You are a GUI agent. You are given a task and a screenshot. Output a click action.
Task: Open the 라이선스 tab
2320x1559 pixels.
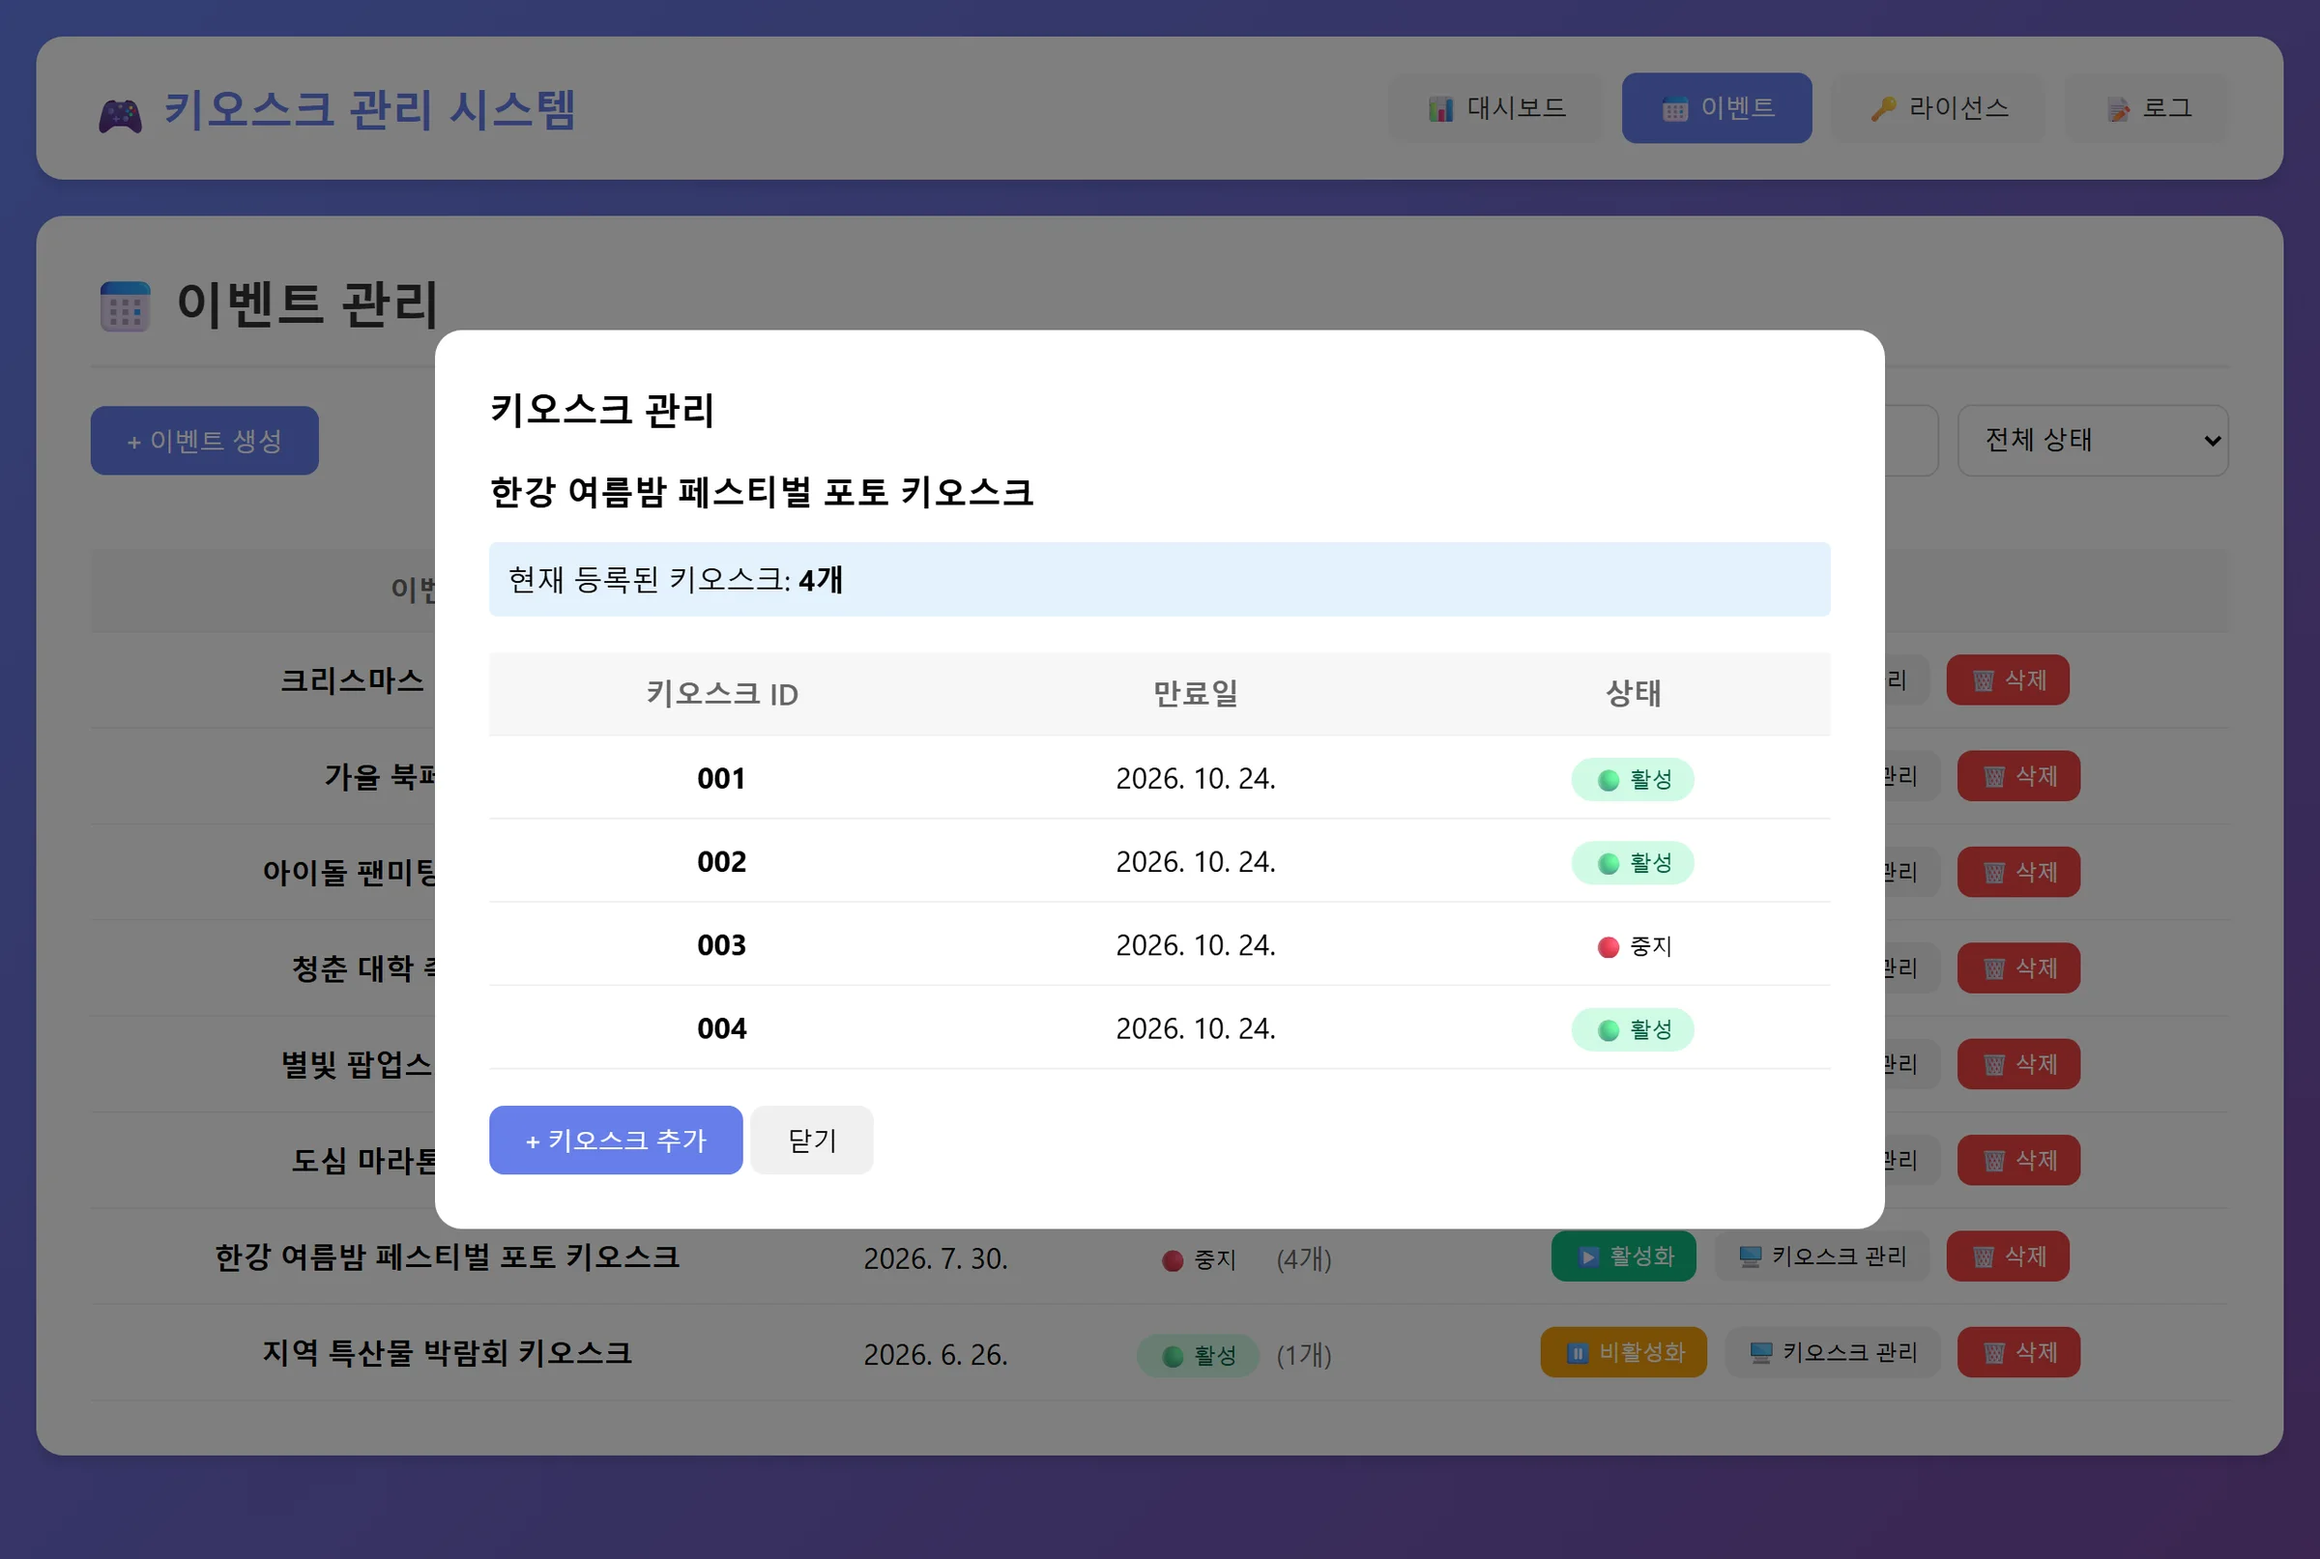click(1938, 107)
